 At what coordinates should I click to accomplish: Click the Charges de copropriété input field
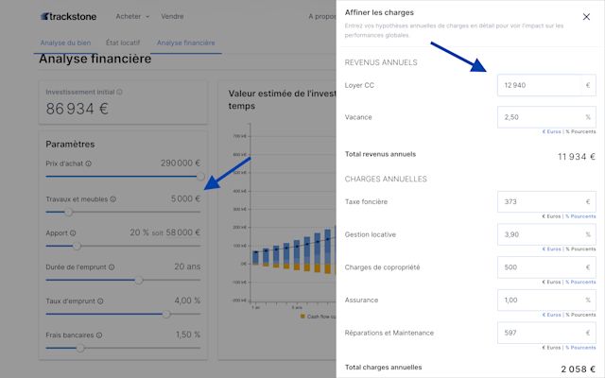point(546,267)
